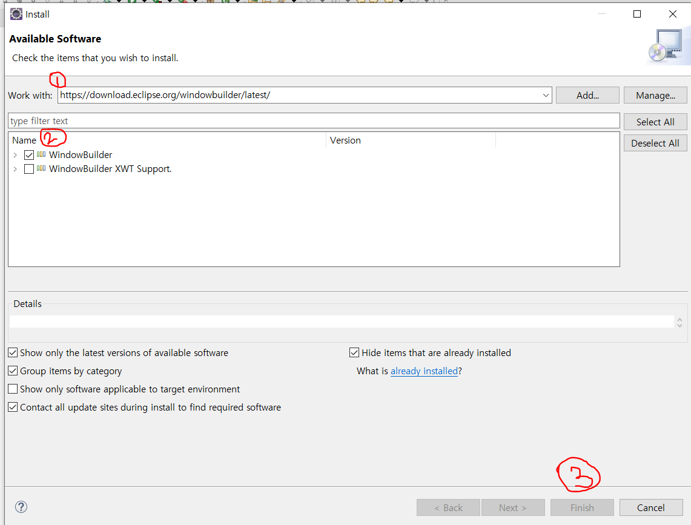Close the Install dialog window

click(672, 14)
